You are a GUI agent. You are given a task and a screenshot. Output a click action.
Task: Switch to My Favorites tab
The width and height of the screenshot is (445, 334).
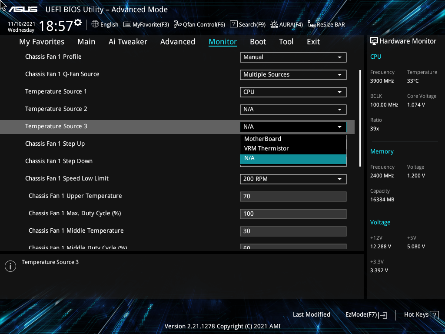coord(42,42)
